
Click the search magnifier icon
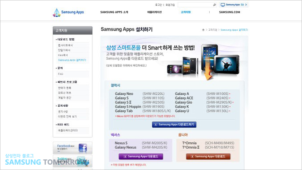click(215, 5)
